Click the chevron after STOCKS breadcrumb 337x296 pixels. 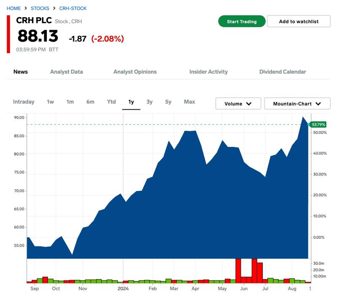[54, 8]
